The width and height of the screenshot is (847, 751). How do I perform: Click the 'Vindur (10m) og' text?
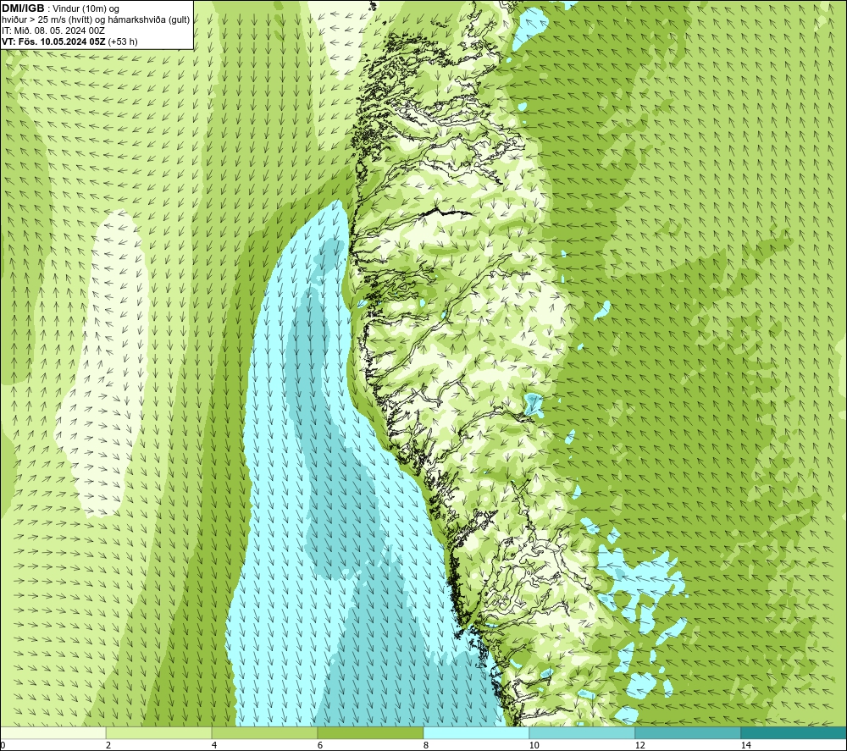pyautogui.click(x=86, y=8)
